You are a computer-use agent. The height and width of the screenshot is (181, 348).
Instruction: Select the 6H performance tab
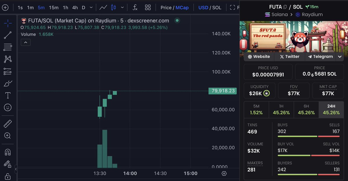click(306, 109)
